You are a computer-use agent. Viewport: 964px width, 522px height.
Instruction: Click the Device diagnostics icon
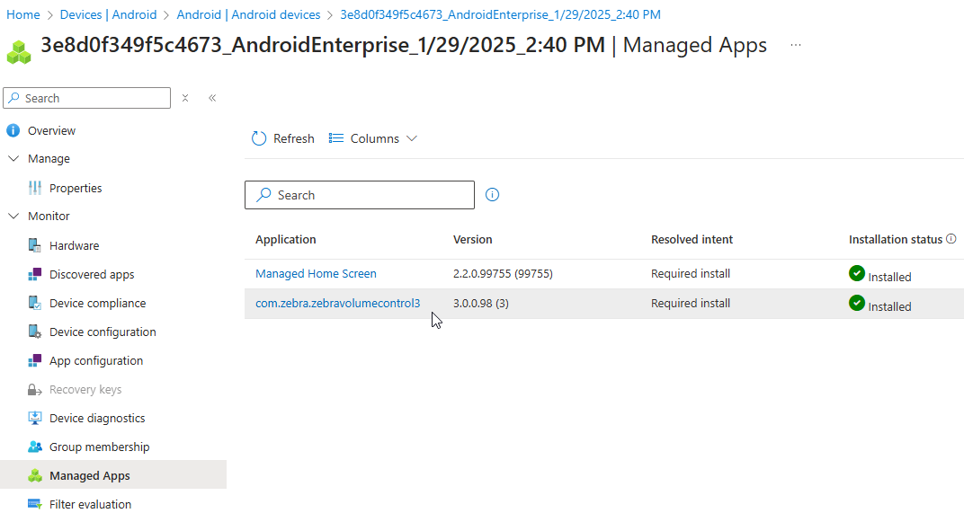(35, 418)
